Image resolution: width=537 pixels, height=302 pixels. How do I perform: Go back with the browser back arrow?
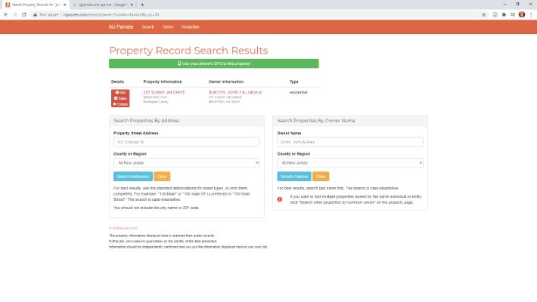(x=6, y=14)
